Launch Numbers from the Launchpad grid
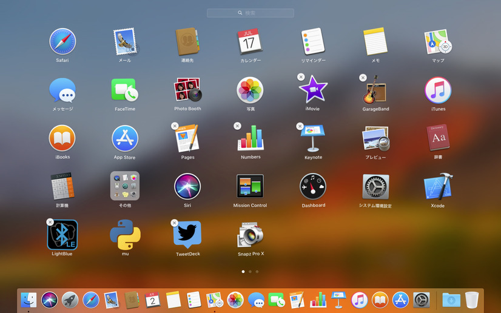 click(251, 138)
